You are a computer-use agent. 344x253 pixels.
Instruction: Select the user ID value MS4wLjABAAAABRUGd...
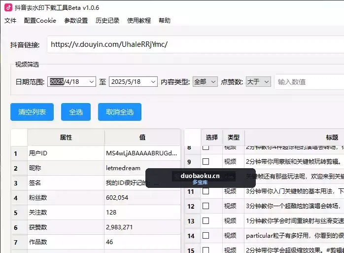[x=142, y=153]
